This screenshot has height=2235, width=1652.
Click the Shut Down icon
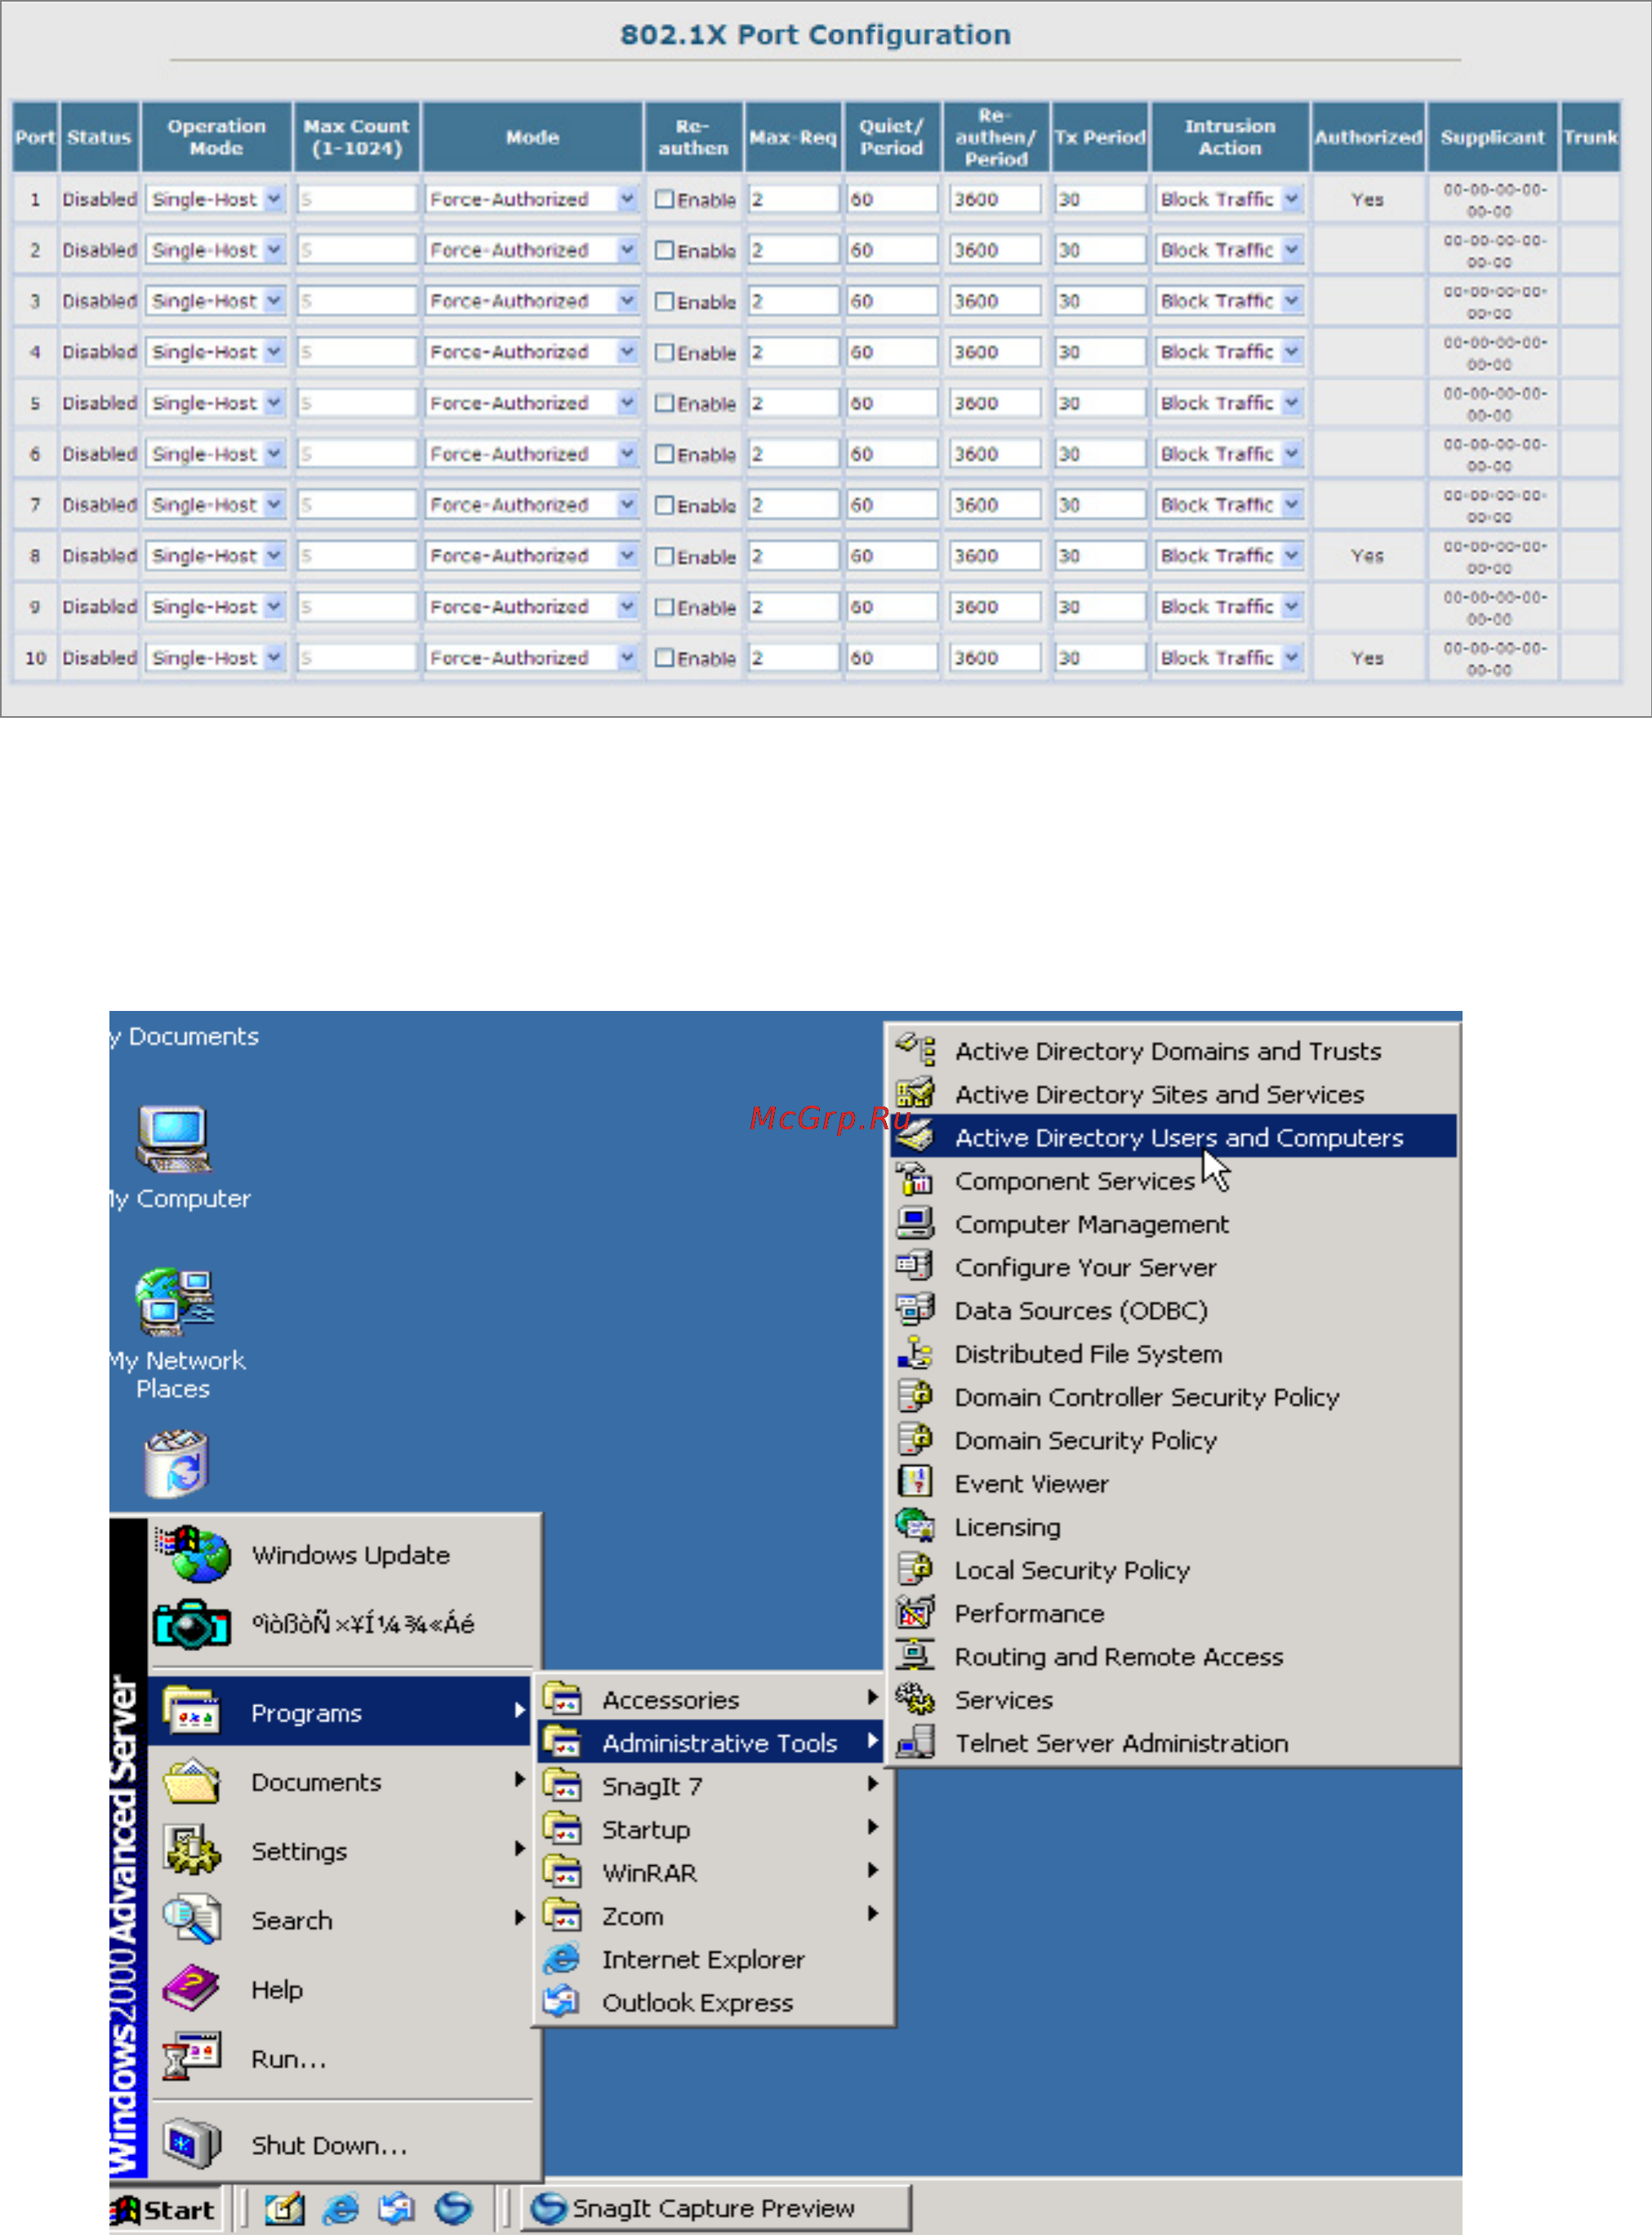(191, 2143)
